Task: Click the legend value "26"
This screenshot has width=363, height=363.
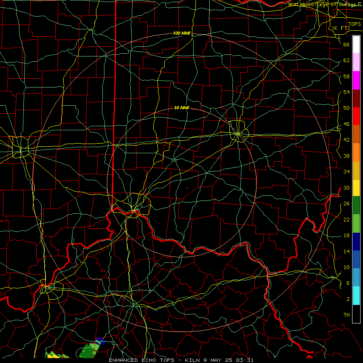Action: coord(346,204)
